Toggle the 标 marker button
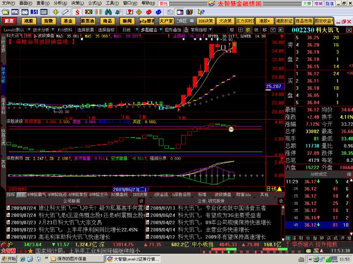This screenshot has height=264, width=353. coord(232,29)
